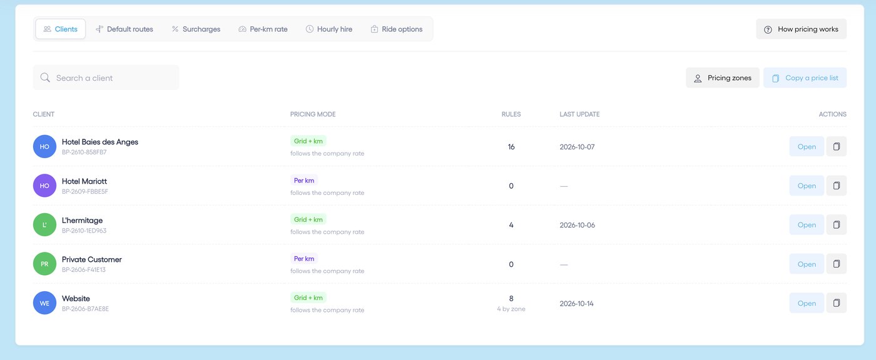Copy Website price list icon
The height and width of the screenshot is (360, 876).
coord(837,303)
